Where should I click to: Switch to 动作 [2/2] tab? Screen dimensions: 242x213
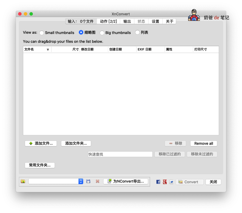108,21
